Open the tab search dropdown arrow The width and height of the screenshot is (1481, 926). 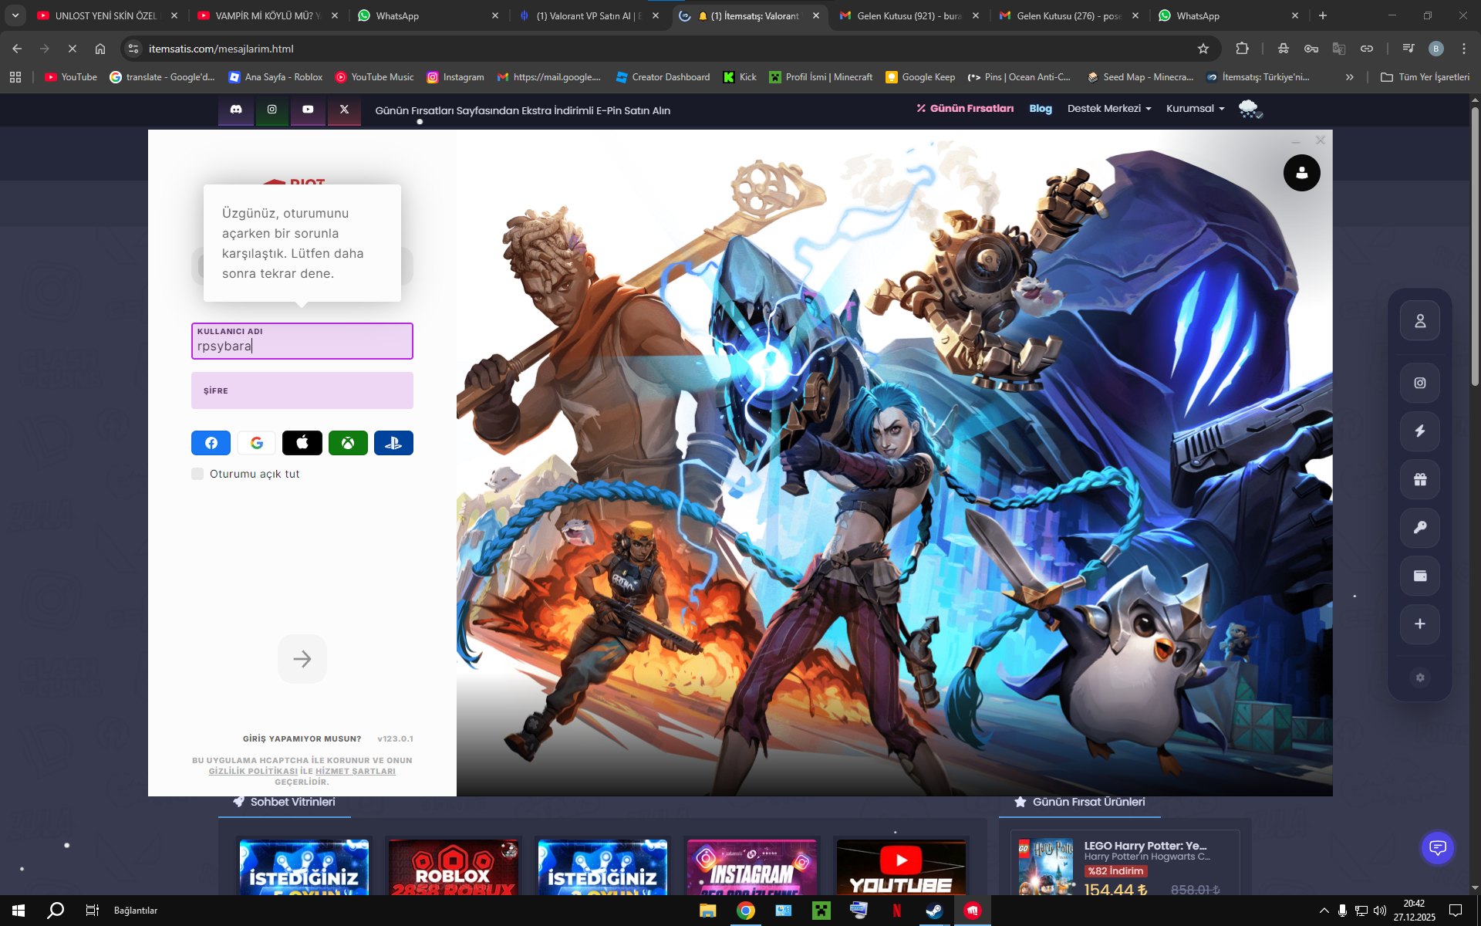tap(15, 15)
